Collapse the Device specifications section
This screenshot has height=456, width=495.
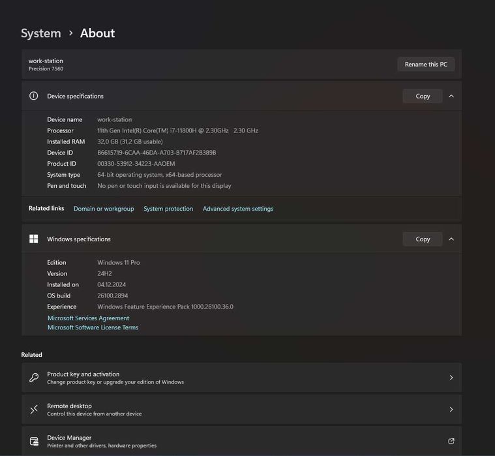[451, 96]
